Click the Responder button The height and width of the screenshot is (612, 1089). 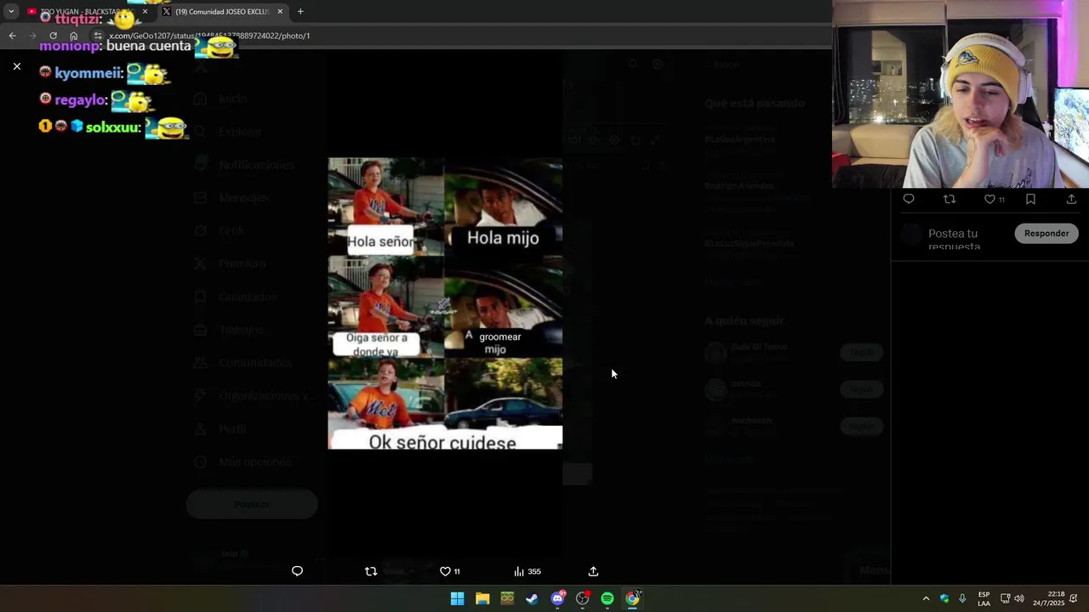coord(1046,233)
